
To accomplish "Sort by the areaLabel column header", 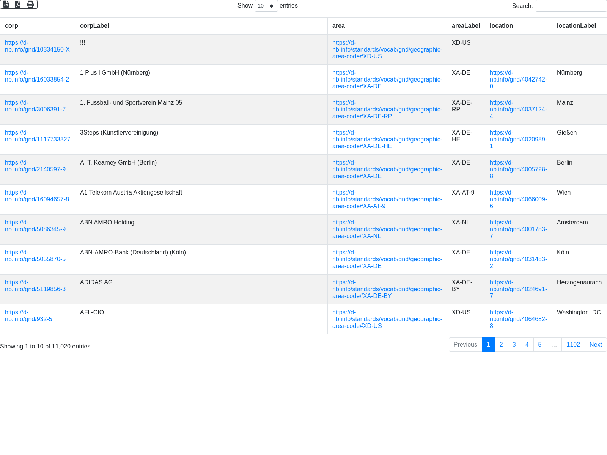I will pos(465,26).
